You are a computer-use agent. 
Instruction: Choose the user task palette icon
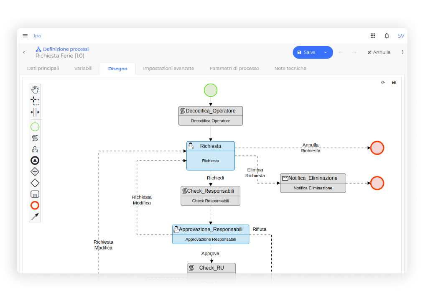coord(35,149)
